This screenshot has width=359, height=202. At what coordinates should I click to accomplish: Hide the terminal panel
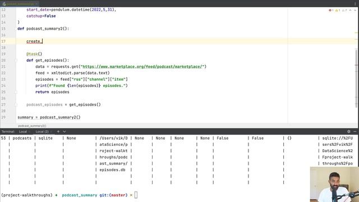(x=355, y=131)
